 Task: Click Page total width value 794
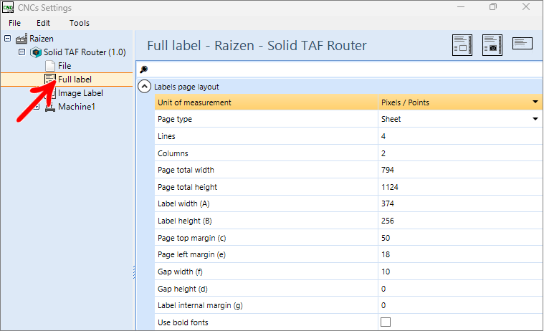click(460, 170)
